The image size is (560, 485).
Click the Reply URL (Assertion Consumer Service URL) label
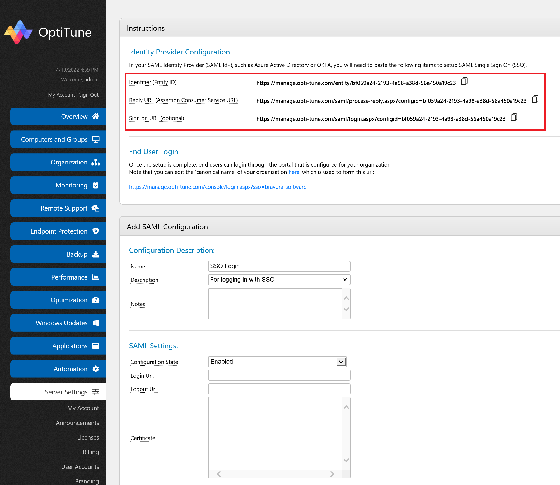[184, 100]
